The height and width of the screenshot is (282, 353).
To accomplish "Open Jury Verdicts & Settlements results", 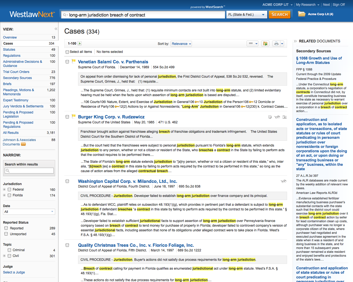I will [x=23, y=106].
